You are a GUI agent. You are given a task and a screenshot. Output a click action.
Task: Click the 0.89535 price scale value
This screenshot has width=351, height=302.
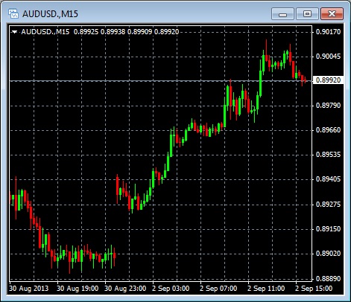coord(328,155)
